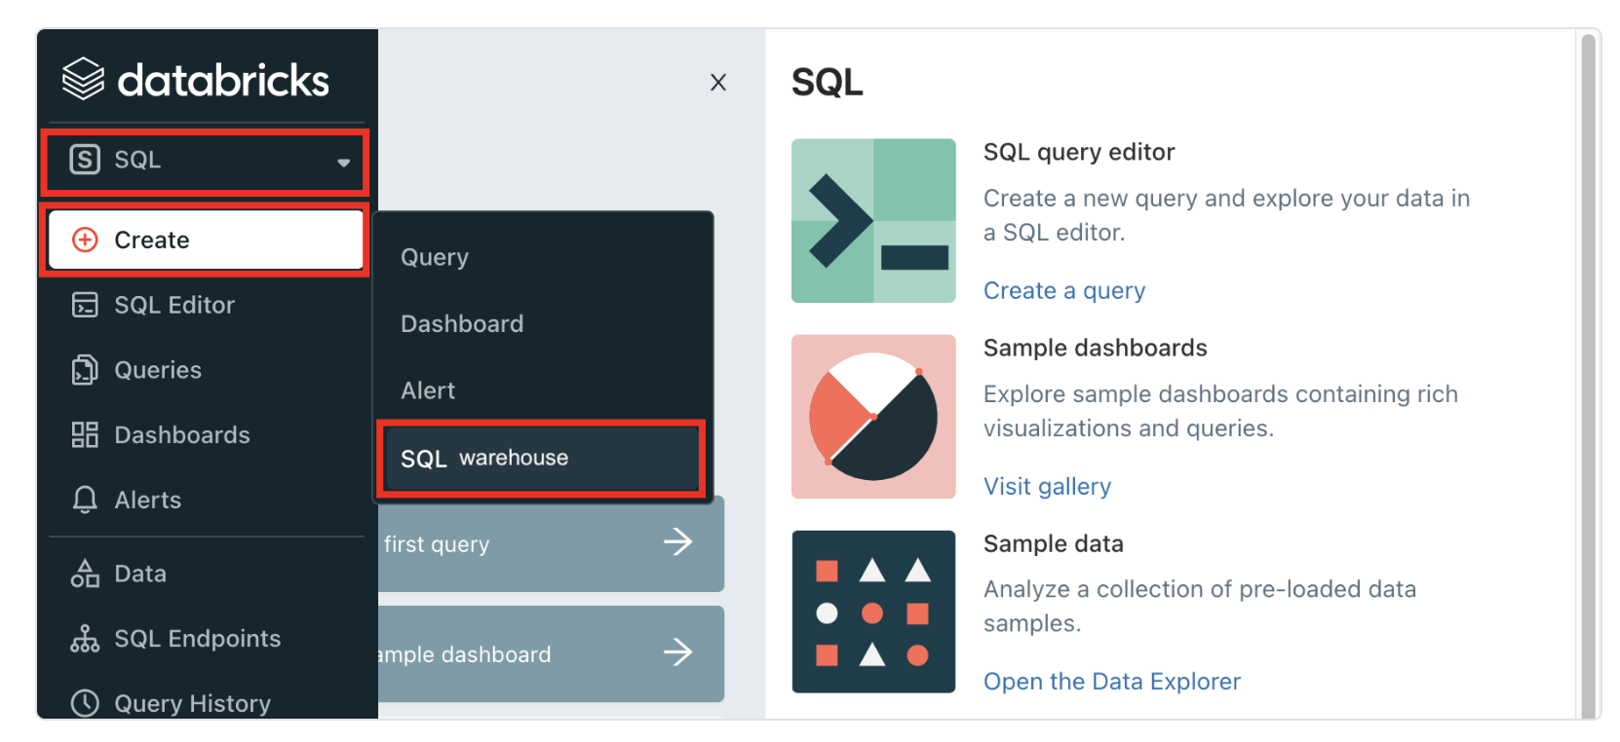The width and height of the screenshot is (1620, 742).
Task: Click the vertical scrollbar on the right
Action: 1590,375
